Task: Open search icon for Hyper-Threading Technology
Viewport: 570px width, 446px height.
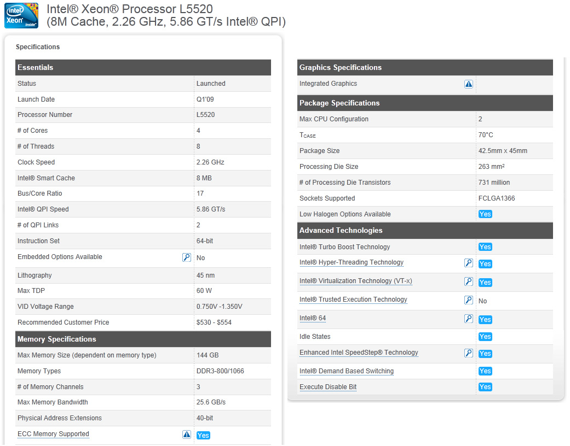Action: (469, 263)
